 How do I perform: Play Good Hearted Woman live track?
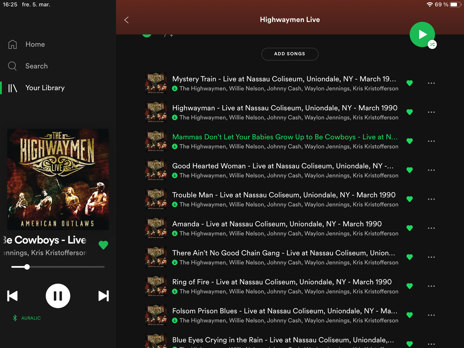[283, 166]
